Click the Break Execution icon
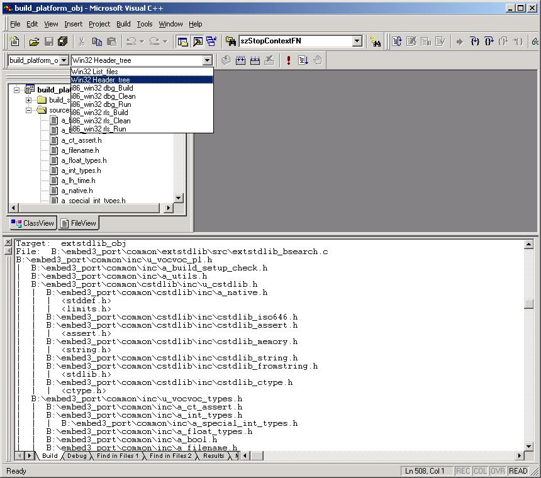 click(426, 42)
